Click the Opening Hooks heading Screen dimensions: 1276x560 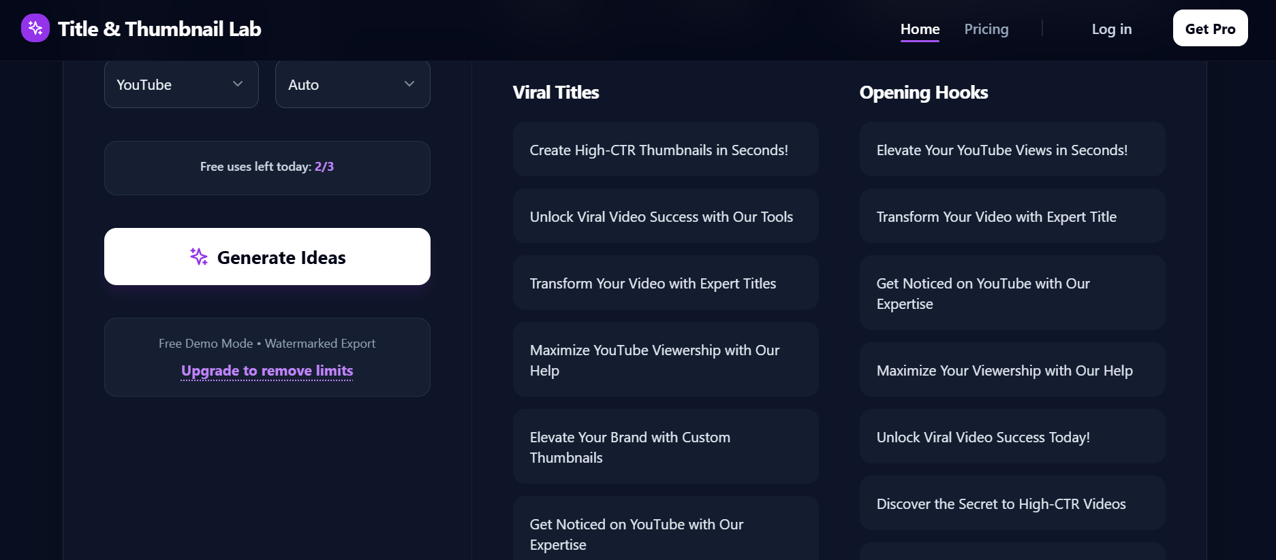point(924,93)
